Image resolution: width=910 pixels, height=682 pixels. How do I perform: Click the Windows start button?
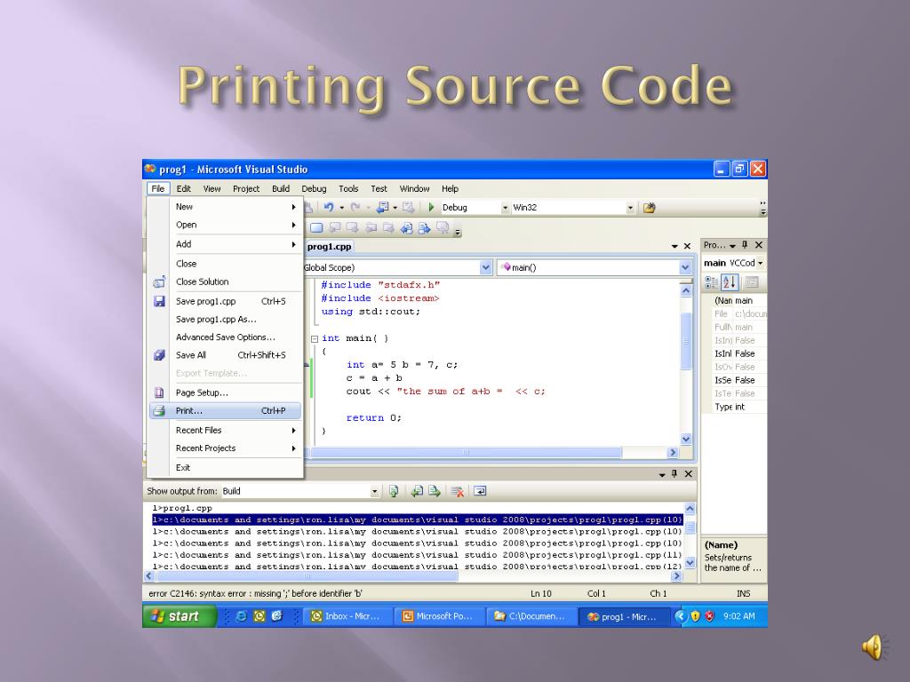click(180, 616)
